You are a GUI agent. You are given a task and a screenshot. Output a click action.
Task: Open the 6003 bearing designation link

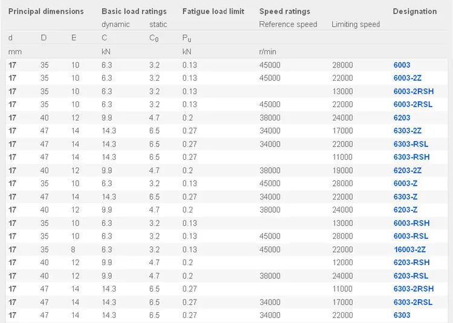[x=402, y=65]
